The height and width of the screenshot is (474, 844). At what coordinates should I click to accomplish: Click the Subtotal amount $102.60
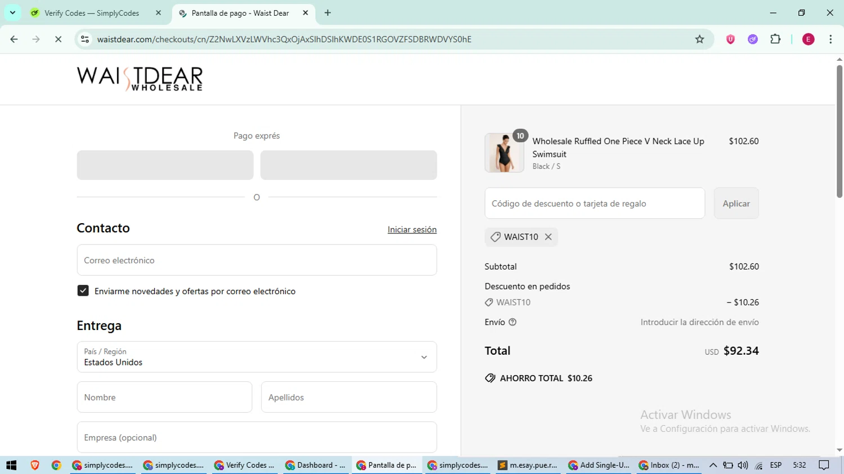click(x=744, y=267)
